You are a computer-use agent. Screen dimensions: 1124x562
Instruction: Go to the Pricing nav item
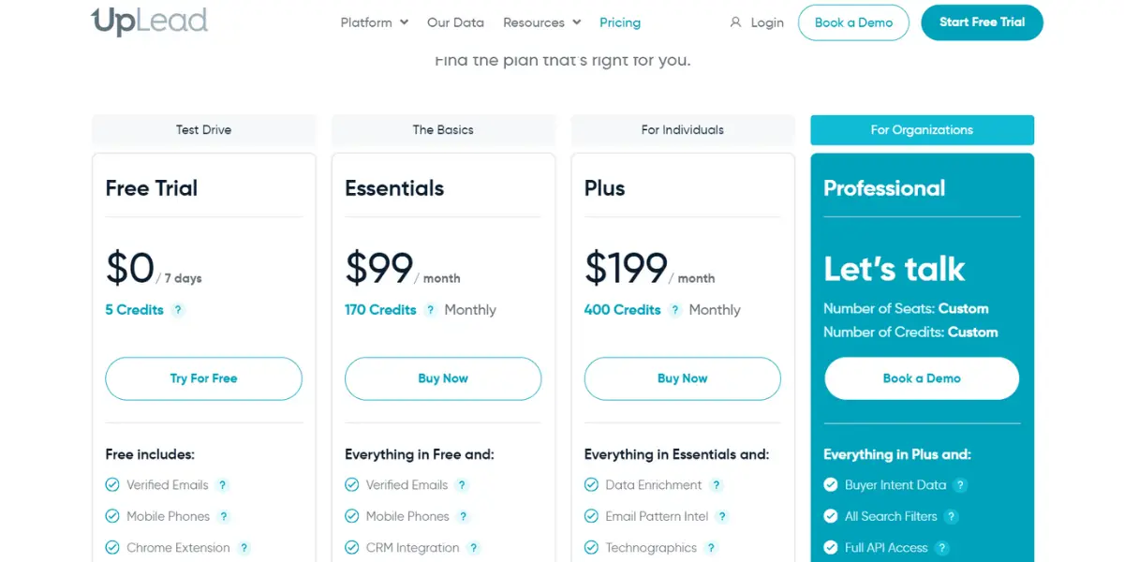click(620, 22)
